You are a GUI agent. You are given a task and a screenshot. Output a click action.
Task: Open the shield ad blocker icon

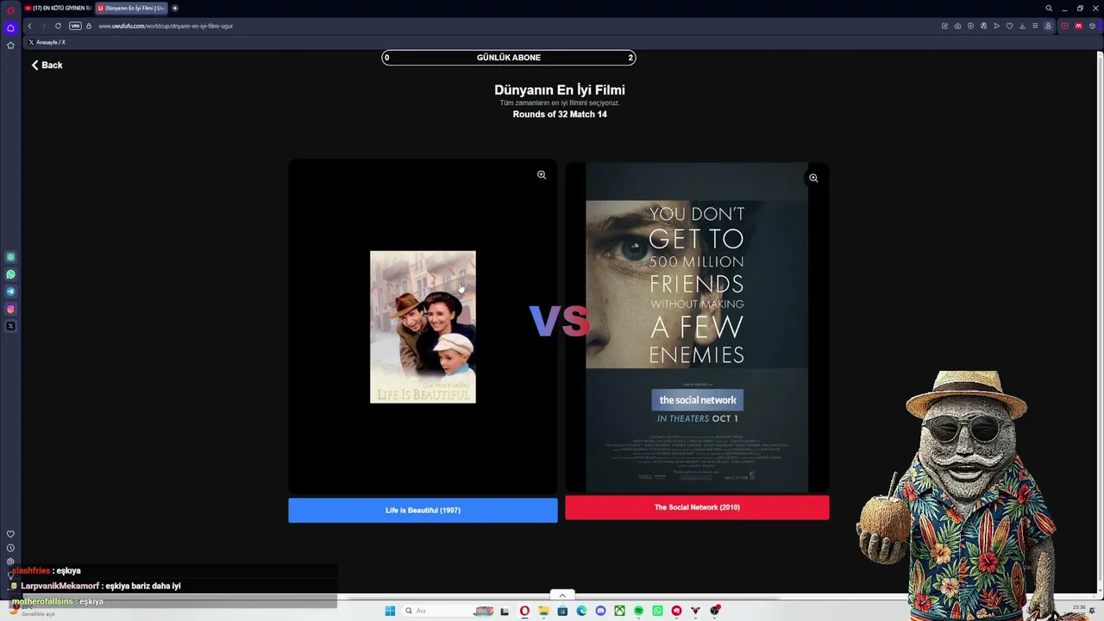point(970,26)
